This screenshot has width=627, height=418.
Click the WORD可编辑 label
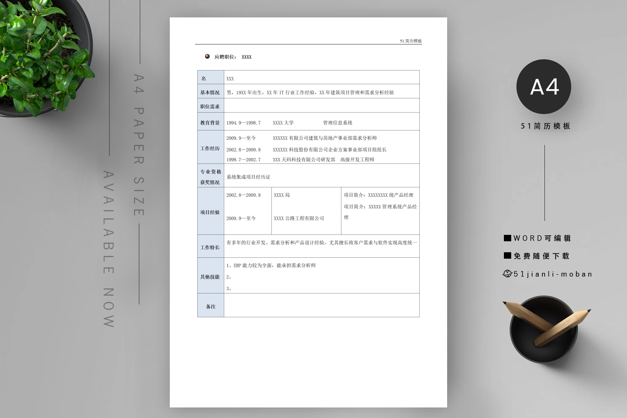[x=542, y=238]
